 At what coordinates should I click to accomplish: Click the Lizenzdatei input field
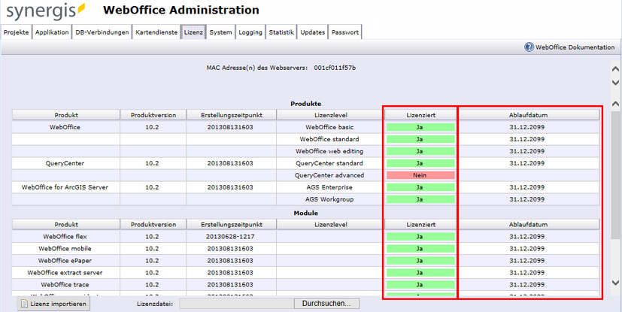point(236,304)
